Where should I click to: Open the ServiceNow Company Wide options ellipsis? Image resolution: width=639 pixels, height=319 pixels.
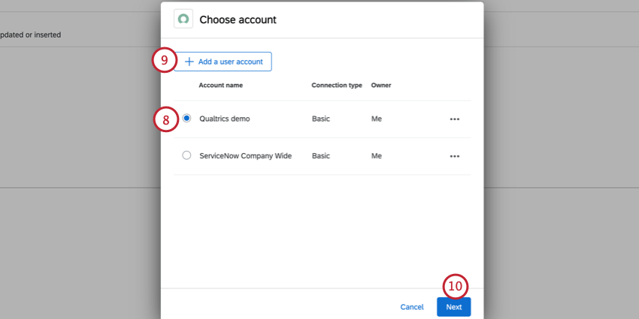pos(454,156)
